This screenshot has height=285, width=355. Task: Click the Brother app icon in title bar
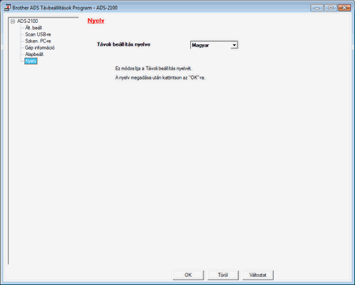coord(7,8)
